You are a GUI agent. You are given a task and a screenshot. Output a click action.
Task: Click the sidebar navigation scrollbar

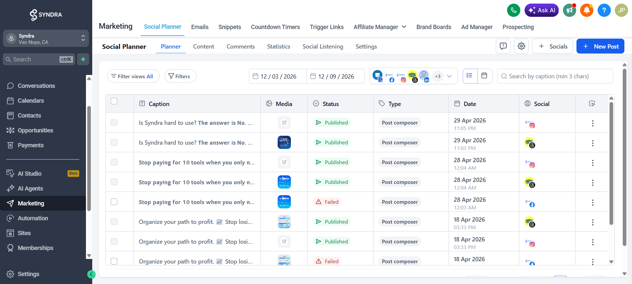(x=89, y=159)
